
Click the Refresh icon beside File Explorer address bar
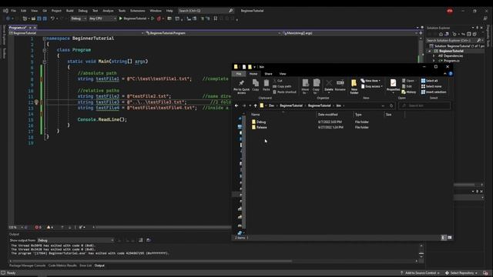(391, 106)
